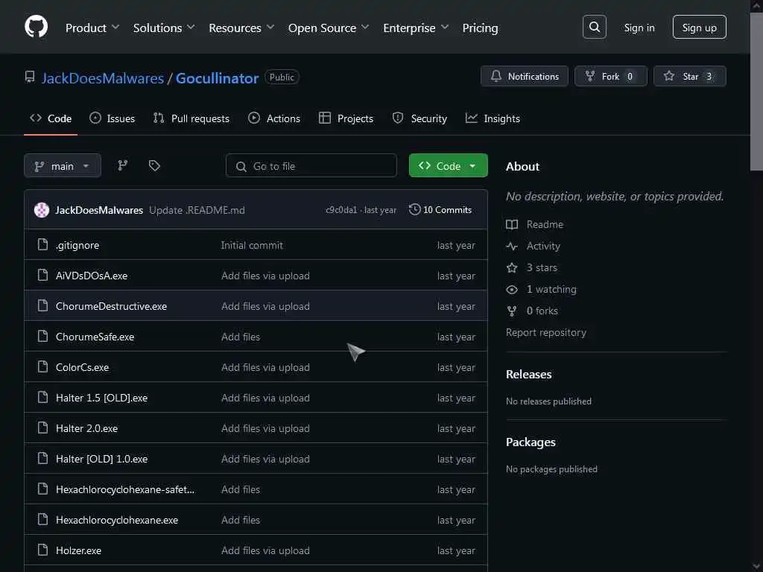
Task: Click the Go to file field
Action: tap(311, 166)
